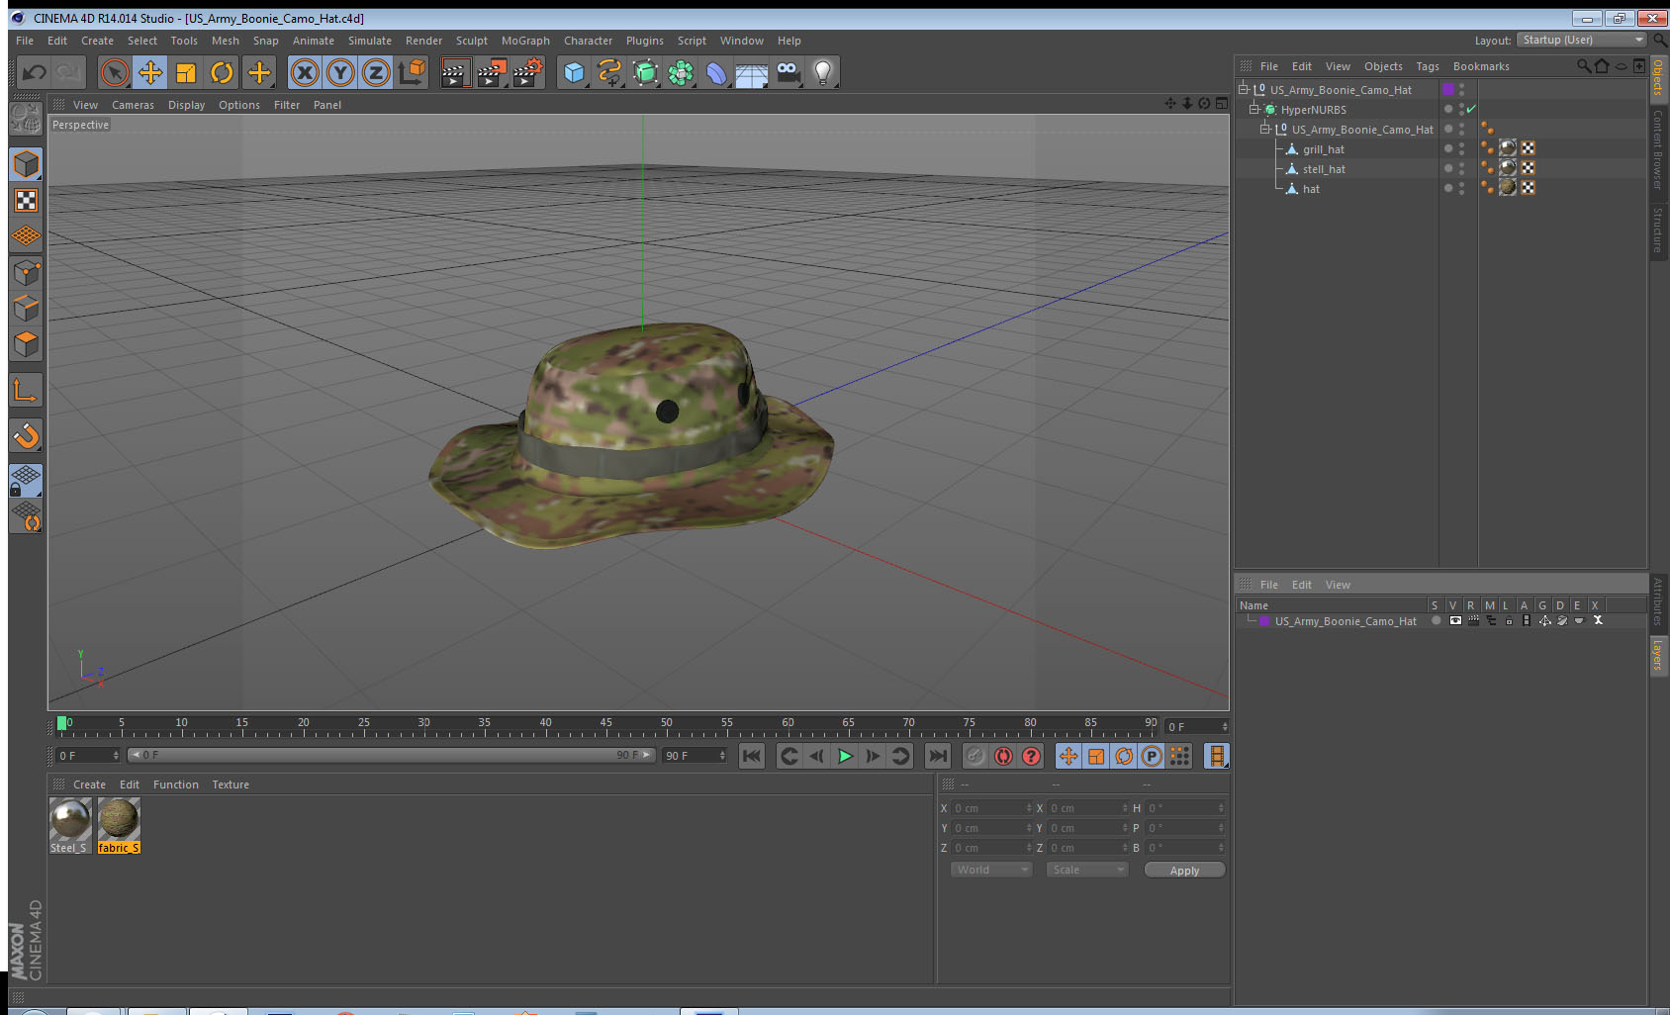Screen dimensions: 1670x1015
Task: Select the Steel_S material thumbnail
Action: click(x=70, y=819)
